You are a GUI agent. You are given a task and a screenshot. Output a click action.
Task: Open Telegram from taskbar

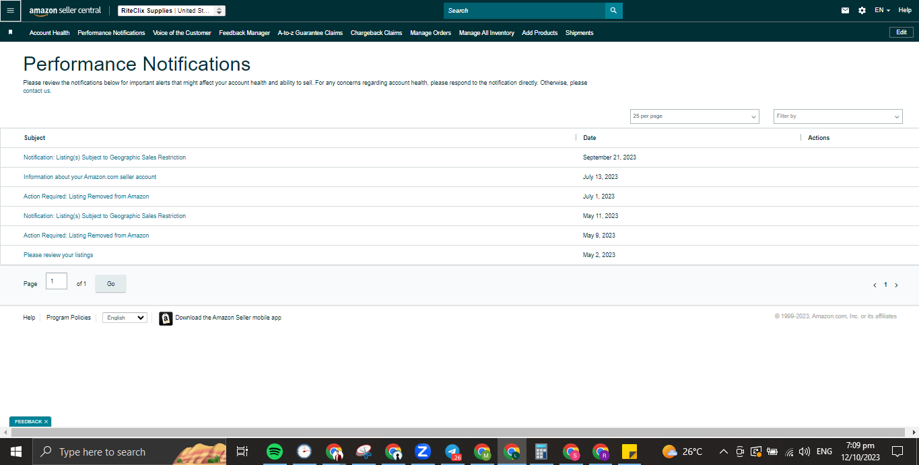tap(452, 452)
